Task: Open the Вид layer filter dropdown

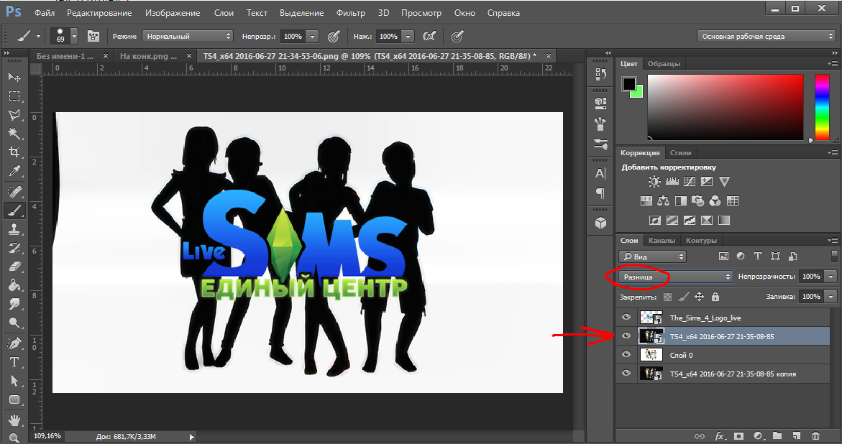Action: tap(652, 257)
